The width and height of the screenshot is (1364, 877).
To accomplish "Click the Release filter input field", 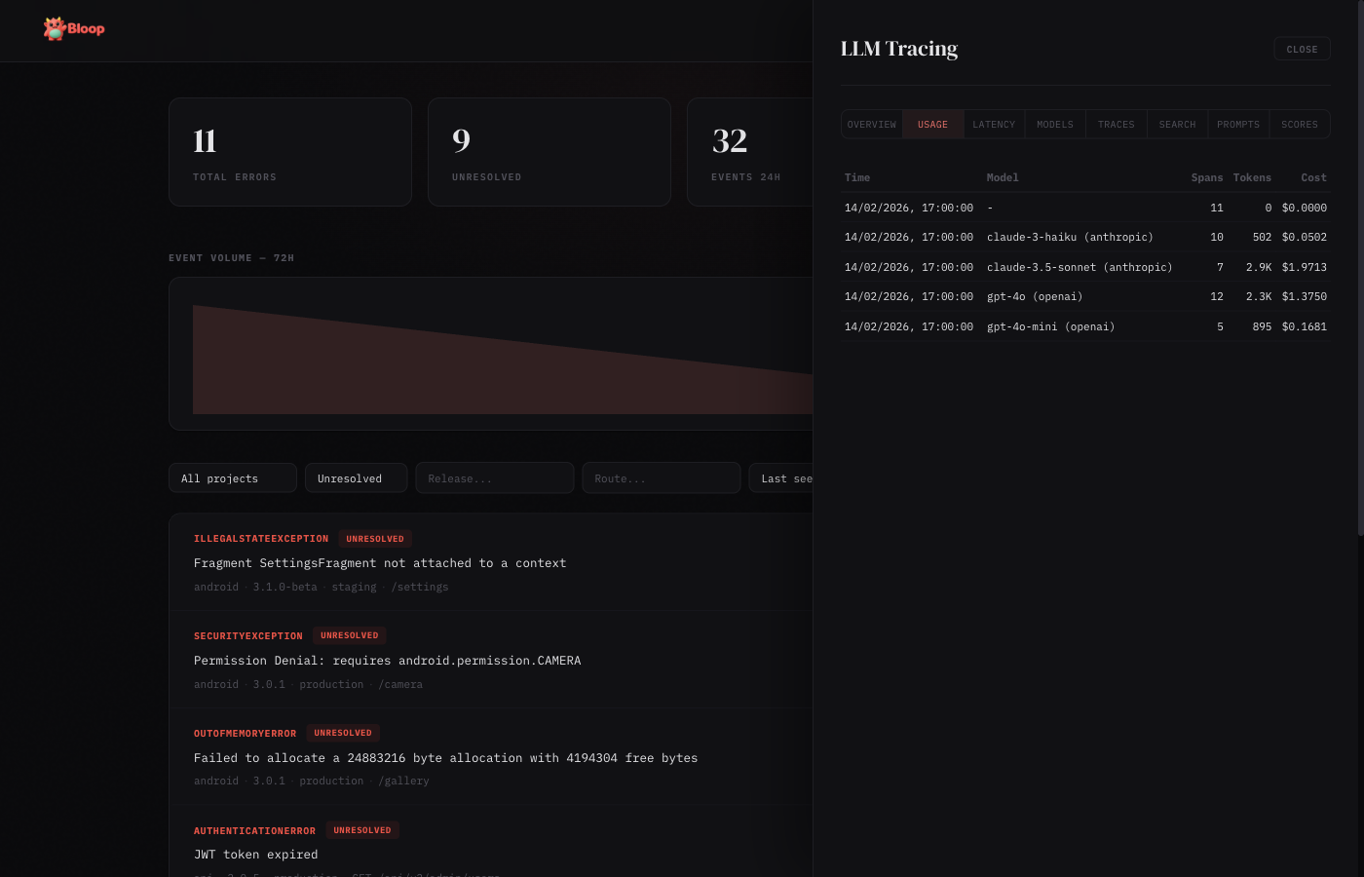I will tap(494, 477).
